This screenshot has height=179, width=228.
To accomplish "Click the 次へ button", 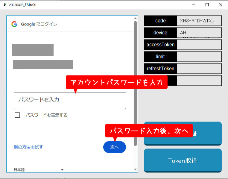I will coord(114,147).
